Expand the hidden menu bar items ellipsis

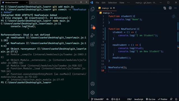(128, 3)
